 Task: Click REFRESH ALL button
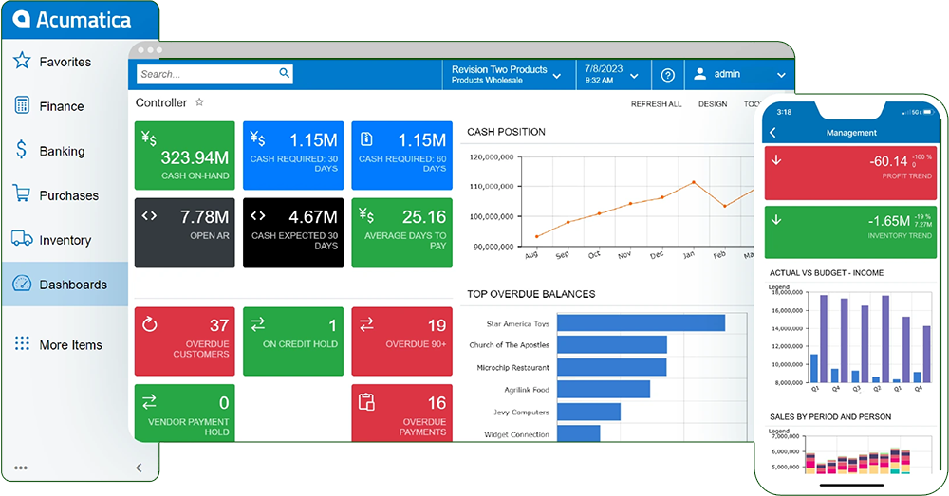pyautogui.click(x=656, y=104)
